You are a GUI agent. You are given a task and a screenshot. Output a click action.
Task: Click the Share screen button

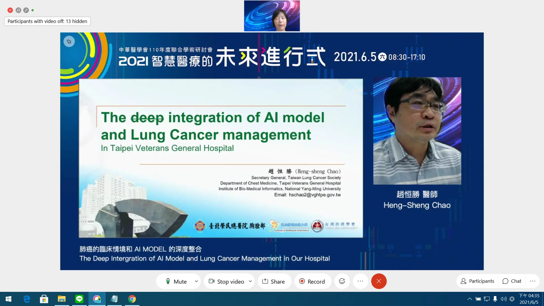pos(274,281)
